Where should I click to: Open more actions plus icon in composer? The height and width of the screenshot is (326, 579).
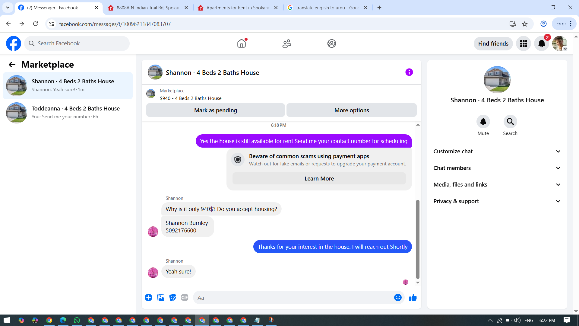pyautogui.click(x=149, y=298)
